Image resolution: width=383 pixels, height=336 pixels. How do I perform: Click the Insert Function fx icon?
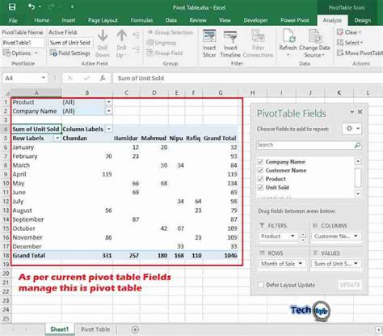[103, 79]
